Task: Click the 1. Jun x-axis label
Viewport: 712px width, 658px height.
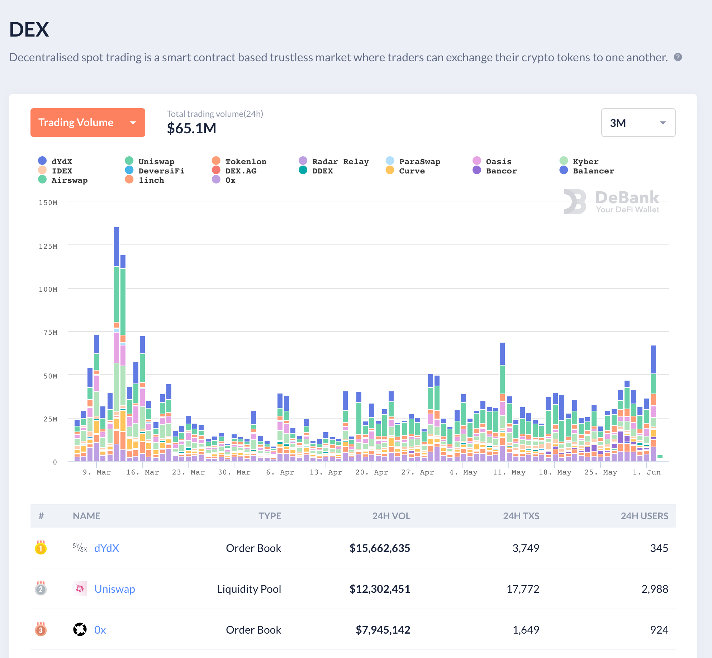Action: pyautogui.click(x=647, y=472)
